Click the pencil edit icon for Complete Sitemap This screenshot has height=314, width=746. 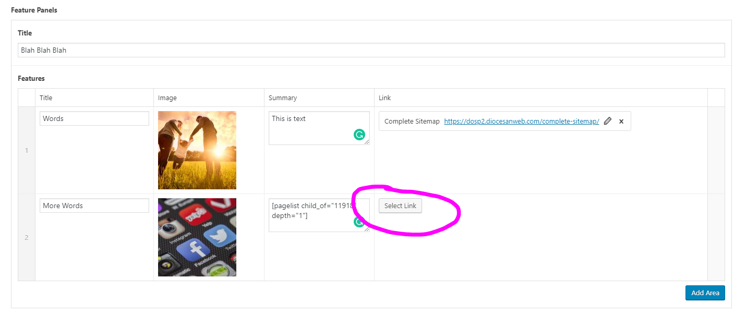(607, 121)
